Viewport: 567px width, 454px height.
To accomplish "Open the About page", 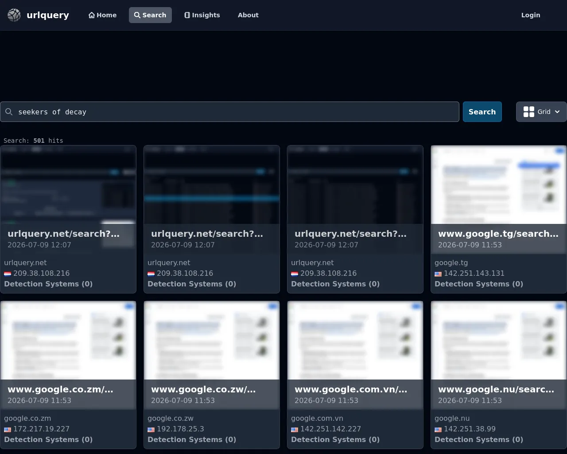I will pos(248,15).
